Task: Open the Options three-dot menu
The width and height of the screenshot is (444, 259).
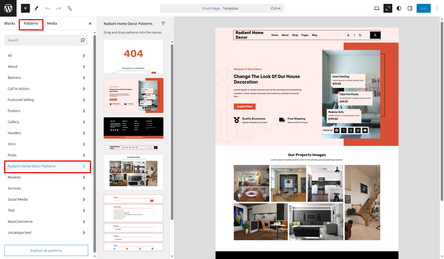Action: tap(437, 8)
